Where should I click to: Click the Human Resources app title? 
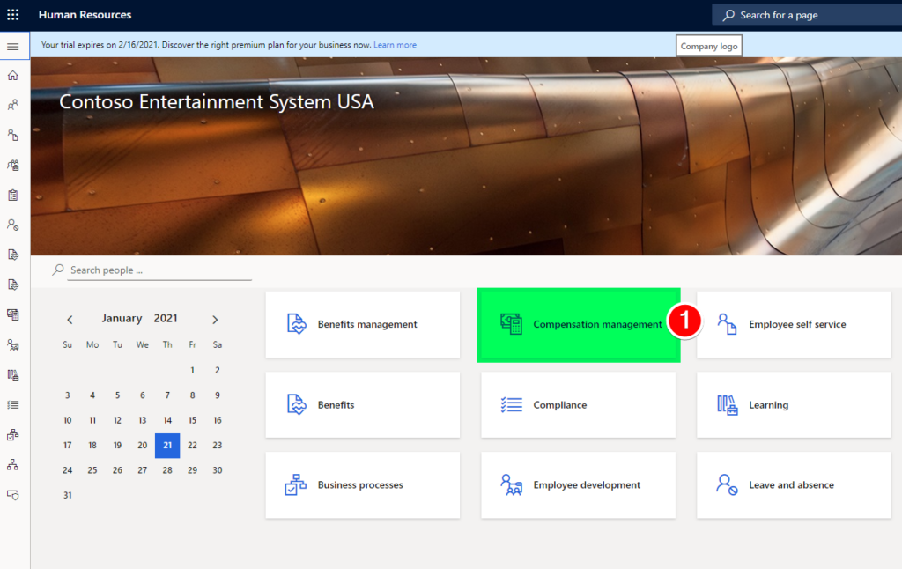tap(85, 15)
